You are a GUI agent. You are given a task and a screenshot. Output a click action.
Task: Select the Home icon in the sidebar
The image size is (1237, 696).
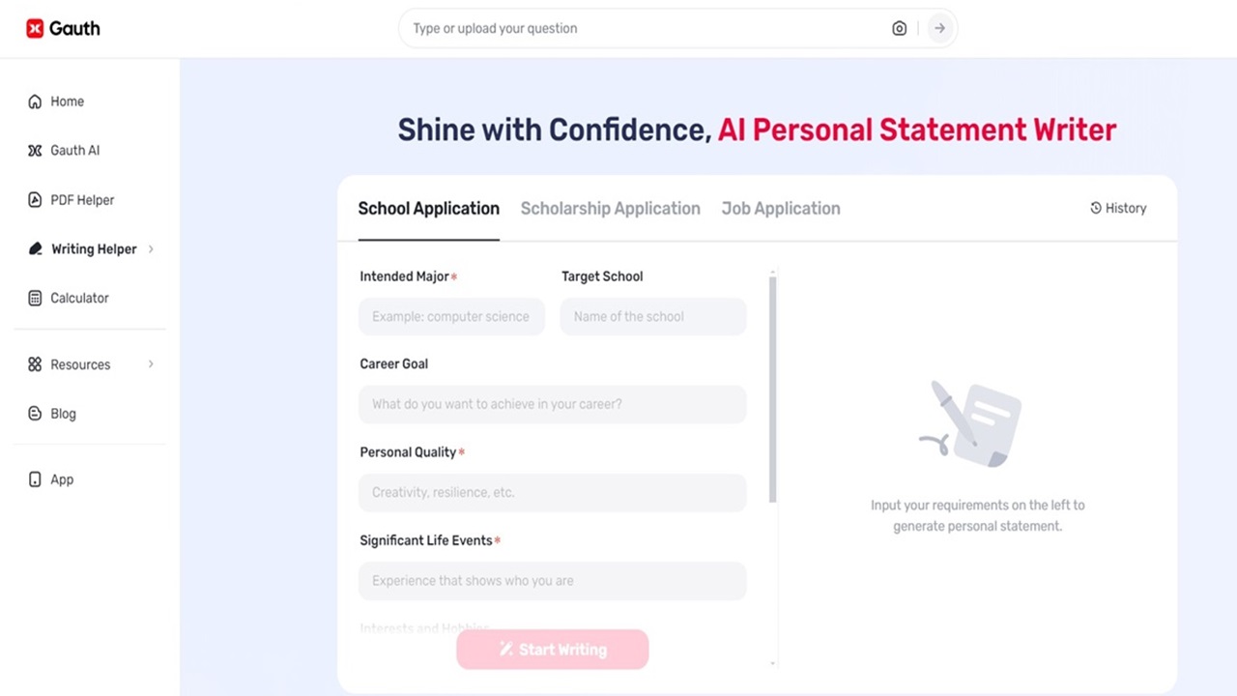pyautogui.click(x=36, y=101)
